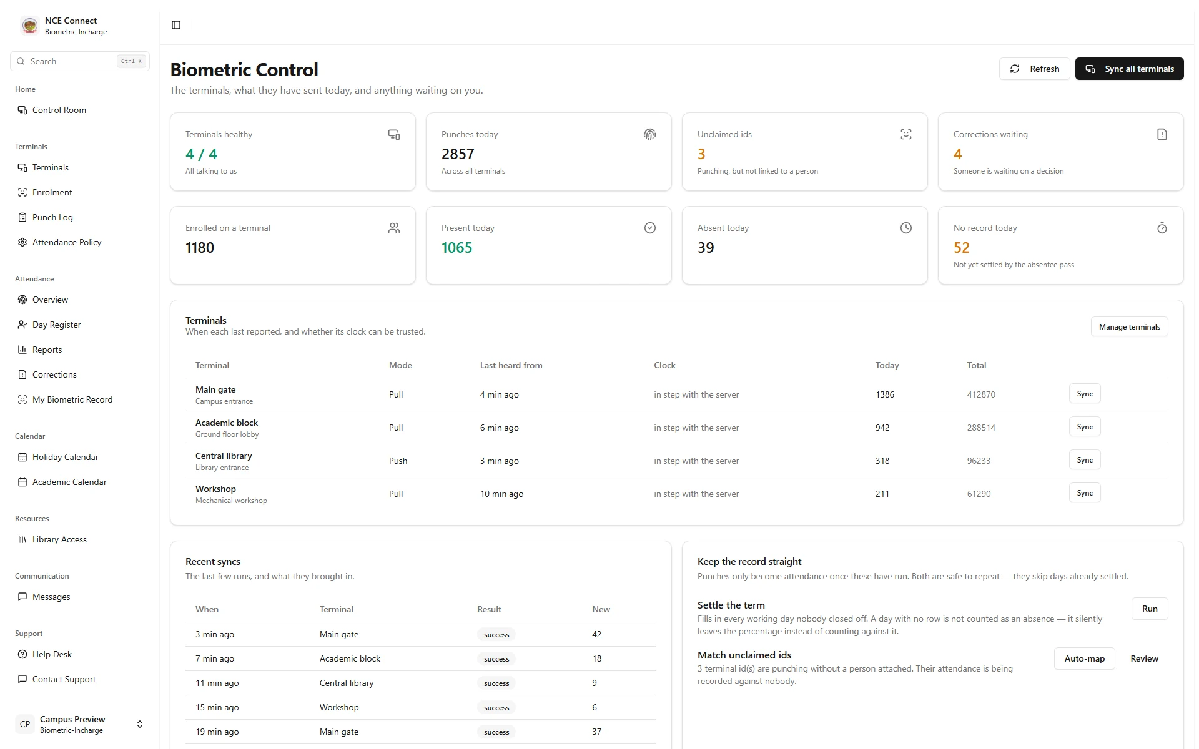The height and width of the screenshot is (749, 1199).
Task: Open the Academic Calendar
Action: pyautogui.click(x=80, y=482)
